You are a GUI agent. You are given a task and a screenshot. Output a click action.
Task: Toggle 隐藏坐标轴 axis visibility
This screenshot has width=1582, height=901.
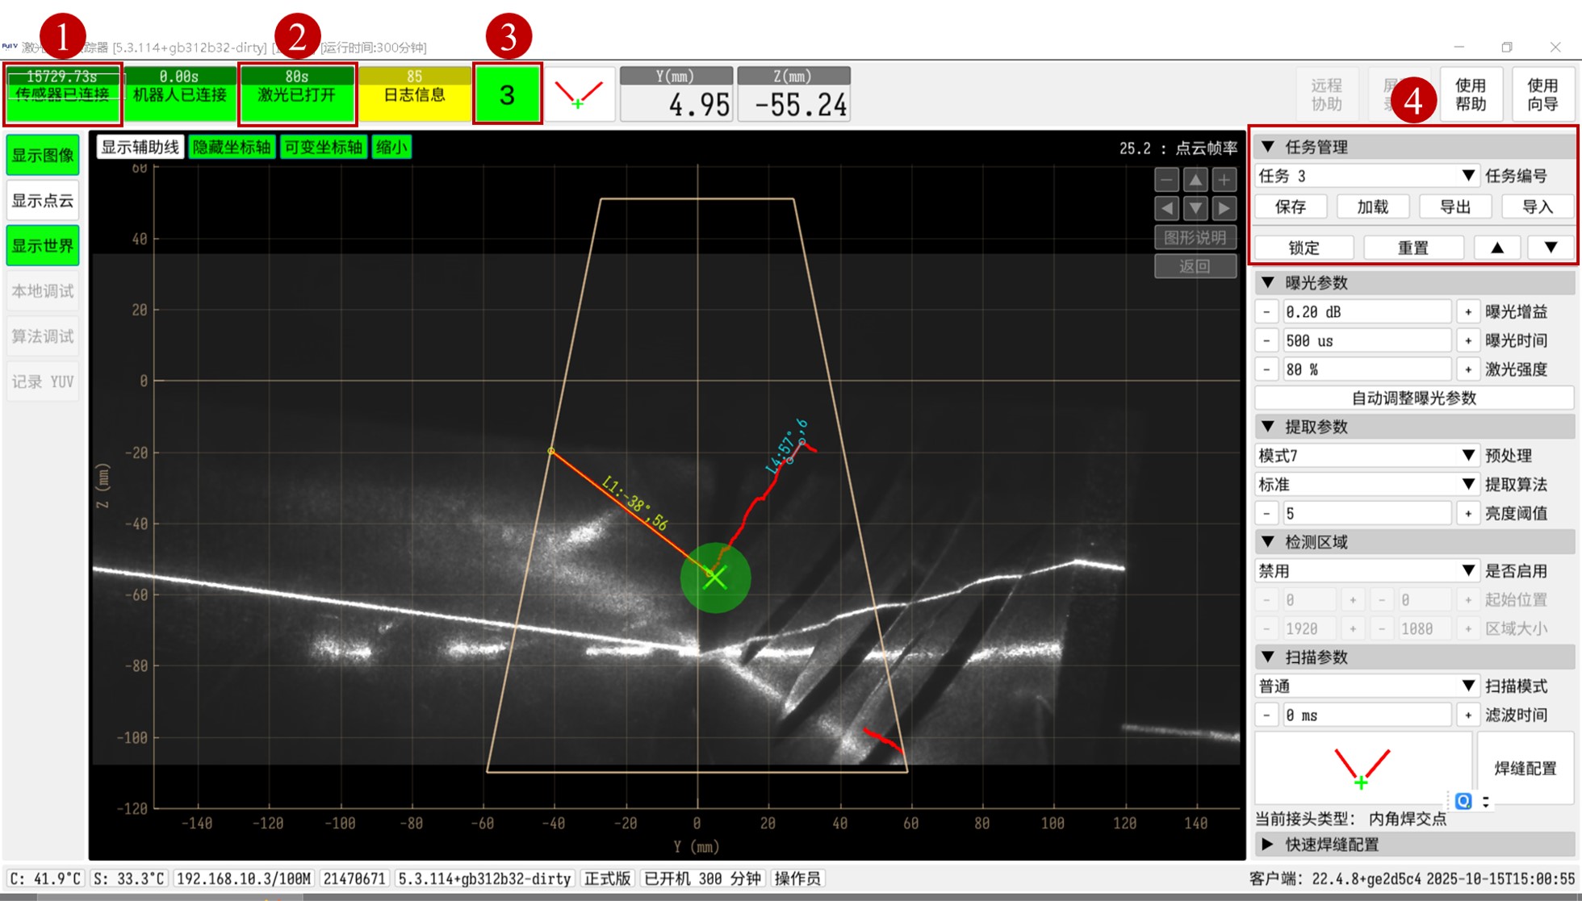pyautogui.click(x=232, y=147)
